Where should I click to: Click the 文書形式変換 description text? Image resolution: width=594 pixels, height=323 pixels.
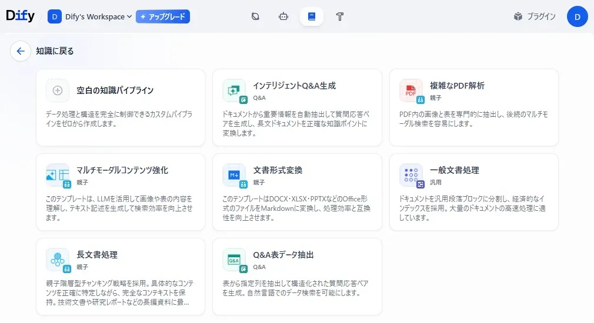tap(296, 208)
